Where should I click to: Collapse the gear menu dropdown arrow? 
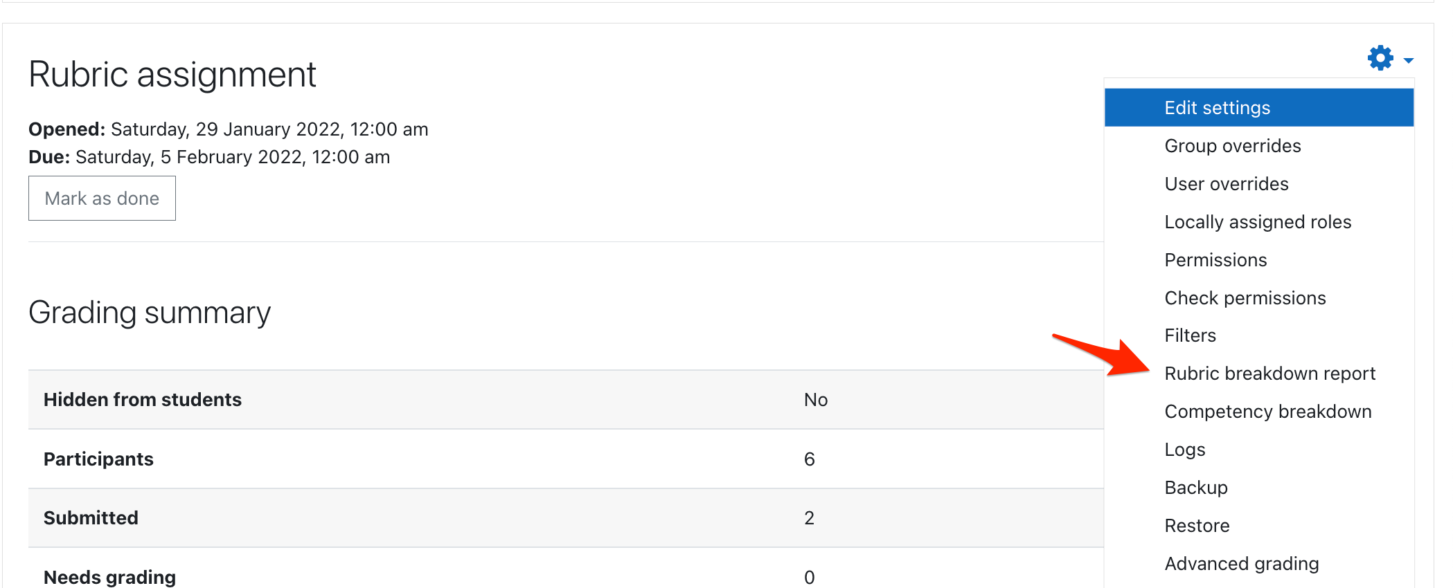click(x=1408, y=61)
